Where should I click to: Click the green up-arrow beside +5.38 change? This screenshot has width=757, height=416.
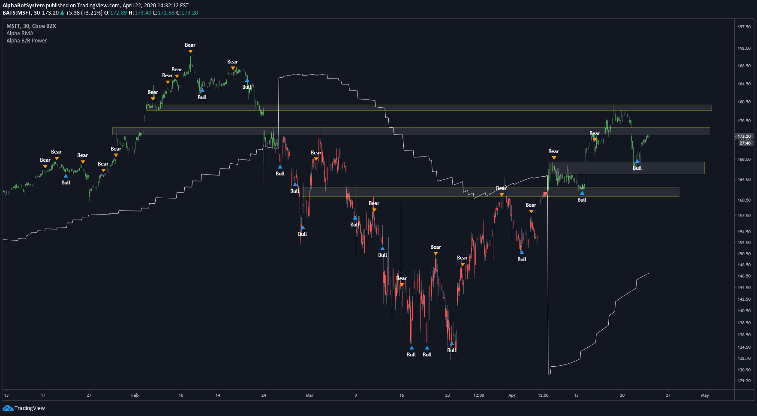[62, 13]
